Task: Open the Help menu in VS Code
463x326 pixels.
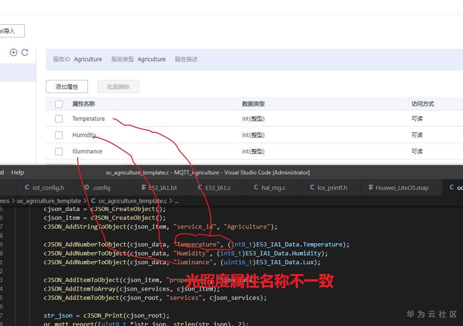Action: (x=18, y=173)
